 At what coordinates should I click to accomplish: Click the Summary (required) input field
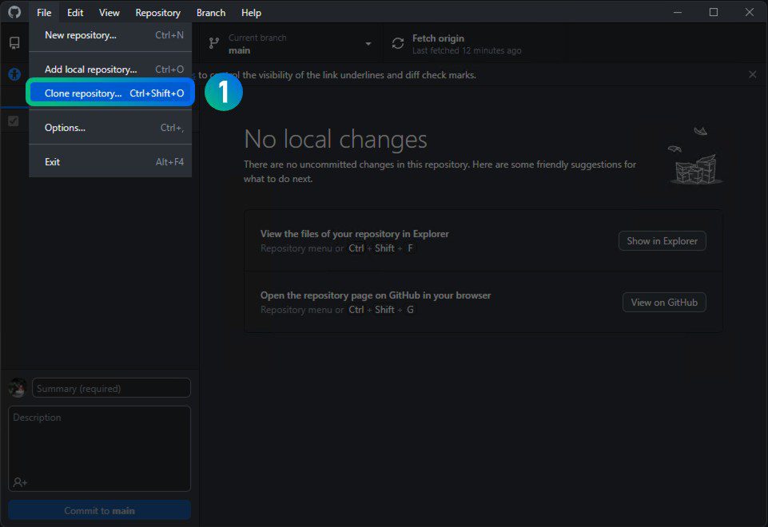pos(111,388)
